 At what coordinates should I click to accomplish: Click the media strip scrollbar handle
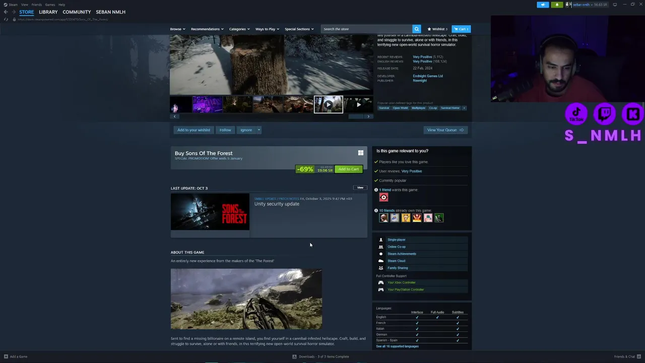click(356, 116)
